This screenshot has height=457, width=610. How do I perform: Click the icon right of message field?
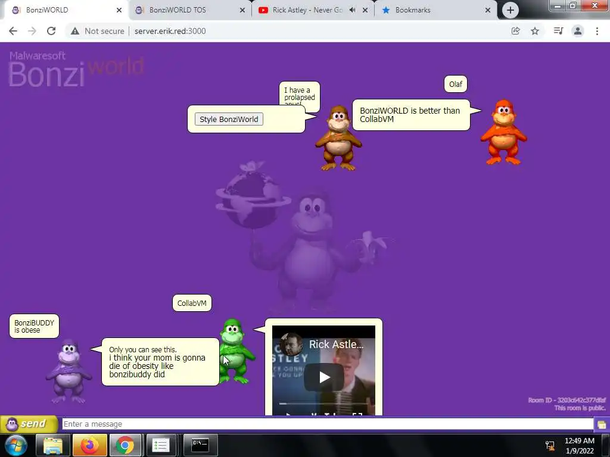pos(602,424)
